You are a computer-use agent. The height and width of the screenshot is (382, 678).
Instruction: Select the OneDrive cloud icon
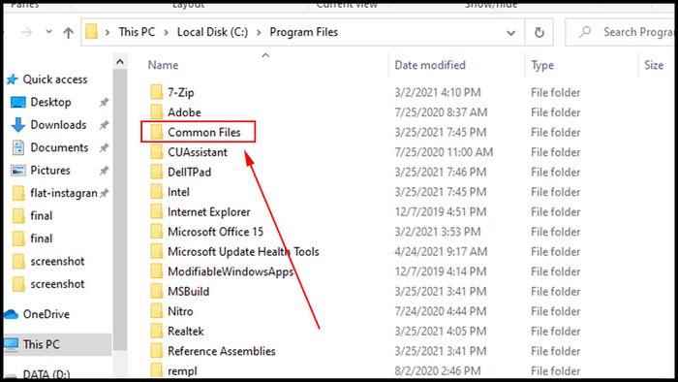click(12, 314)
